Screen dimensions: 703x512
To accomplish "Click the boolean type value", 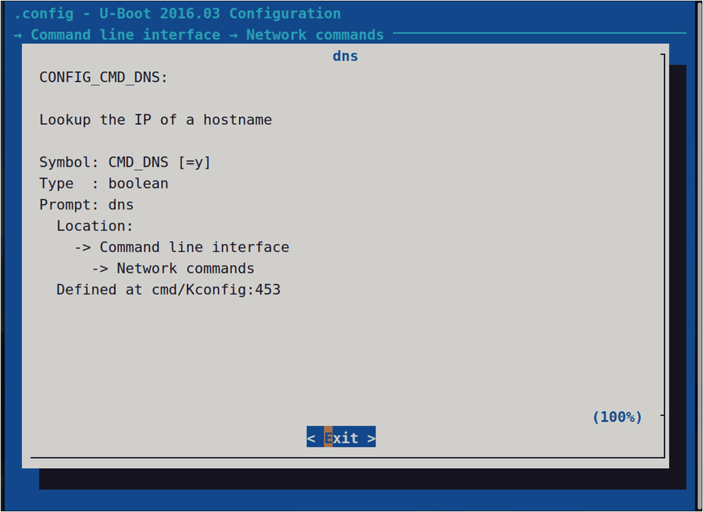I will point(138,184).
